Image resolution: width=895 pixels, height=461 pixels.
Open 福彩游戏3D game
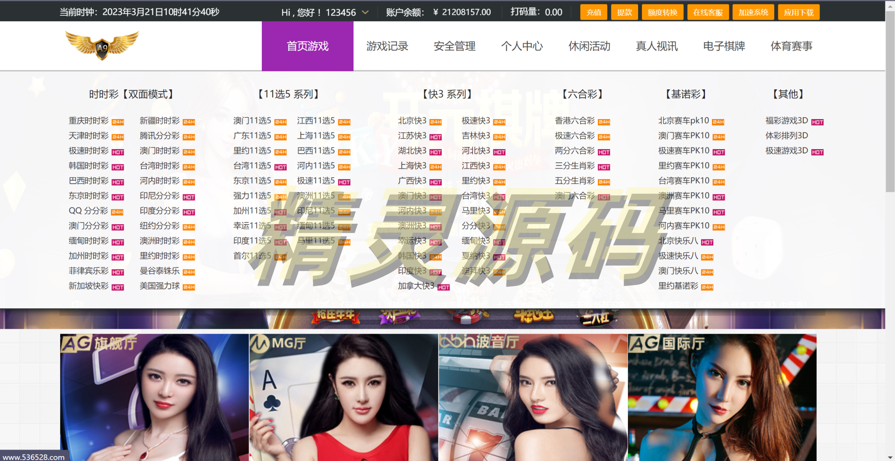[x=787, y=121]
